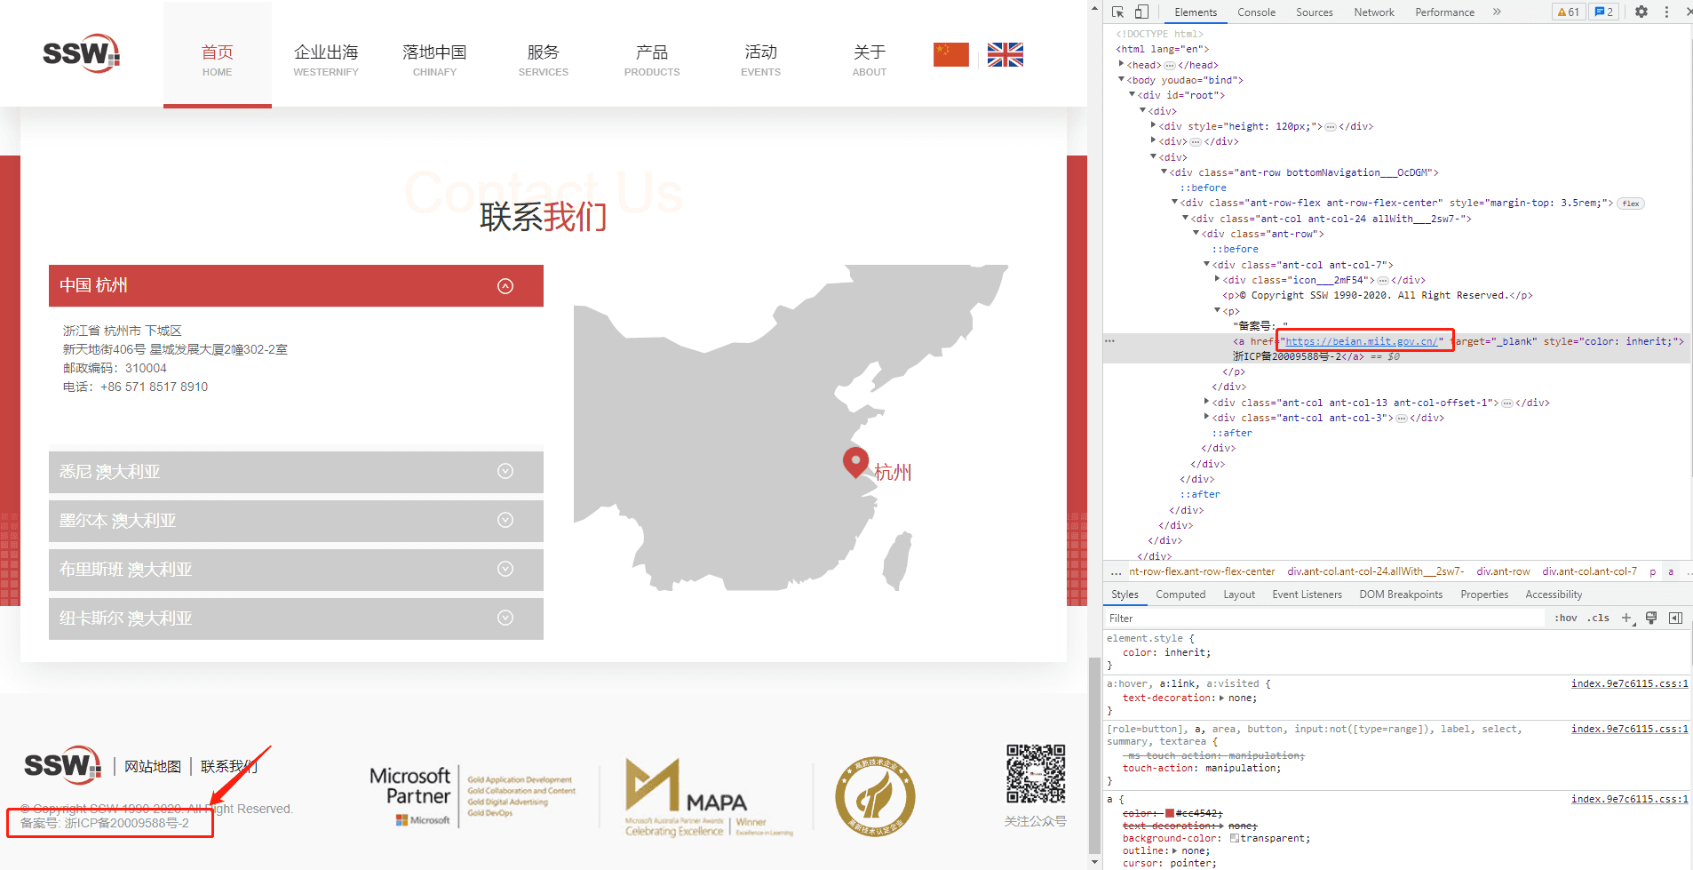Collapse the 中国 杭州 accordion panel

click(x=505, y=286)
